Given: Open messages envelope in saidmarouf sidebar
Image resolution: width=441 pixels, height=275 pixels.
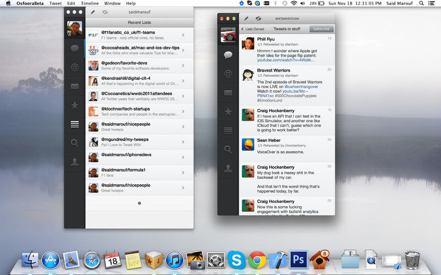Looking at the screenshot, I should 74,86.
